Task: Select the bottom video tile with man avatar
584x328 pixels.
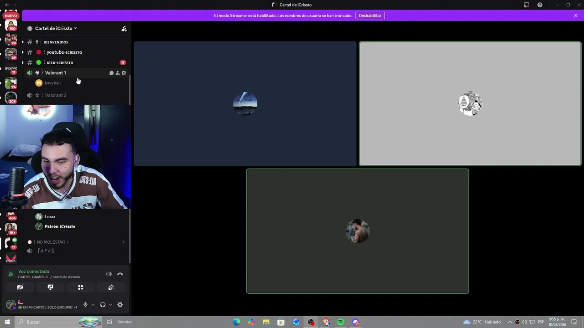Action: (x=358, y=231)
